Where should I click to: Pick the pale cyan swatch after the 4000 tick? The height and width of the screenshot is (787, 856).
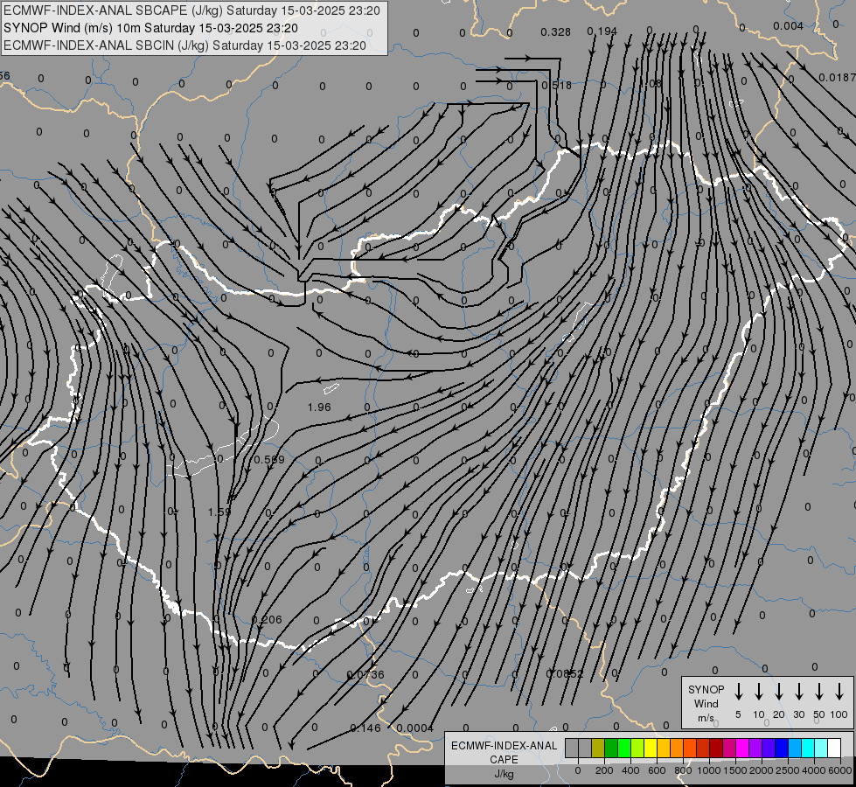822,748
